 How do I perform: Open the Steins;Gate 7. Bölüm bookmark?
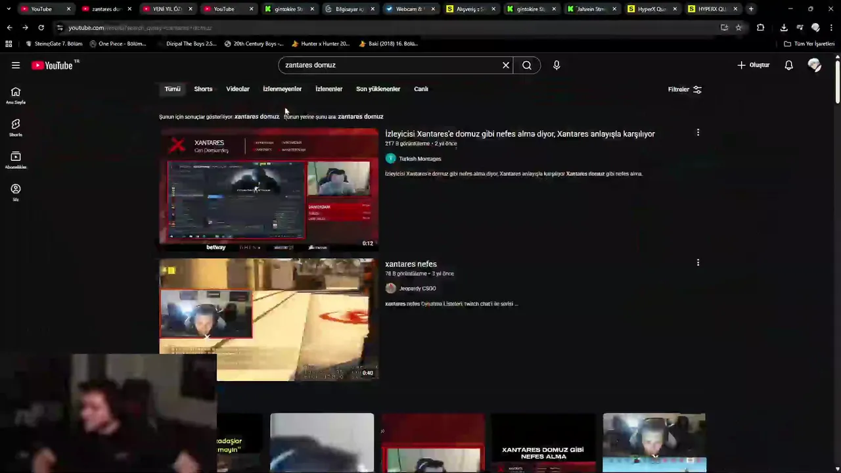pos(54,43)
